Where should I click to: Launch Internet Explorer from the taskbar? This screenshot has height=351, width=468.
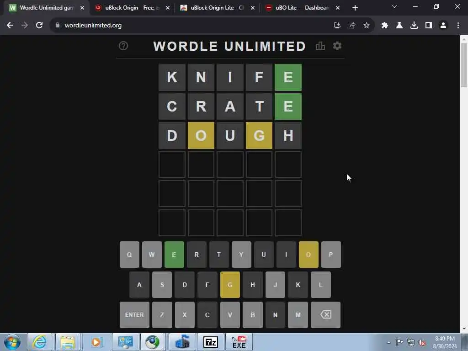(x=39, y=342)
